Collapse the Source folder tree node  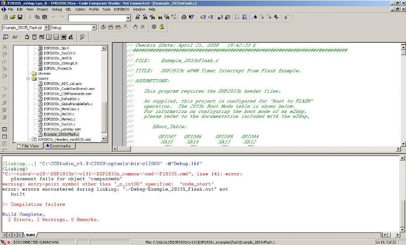[x=28, y=79]
